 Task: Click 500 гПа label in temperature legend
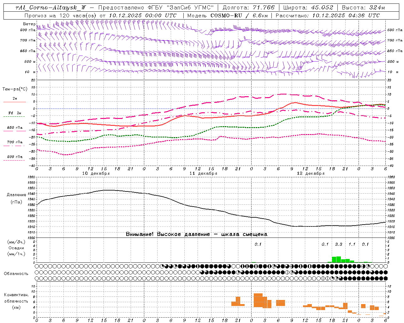[x=15, y=157]
